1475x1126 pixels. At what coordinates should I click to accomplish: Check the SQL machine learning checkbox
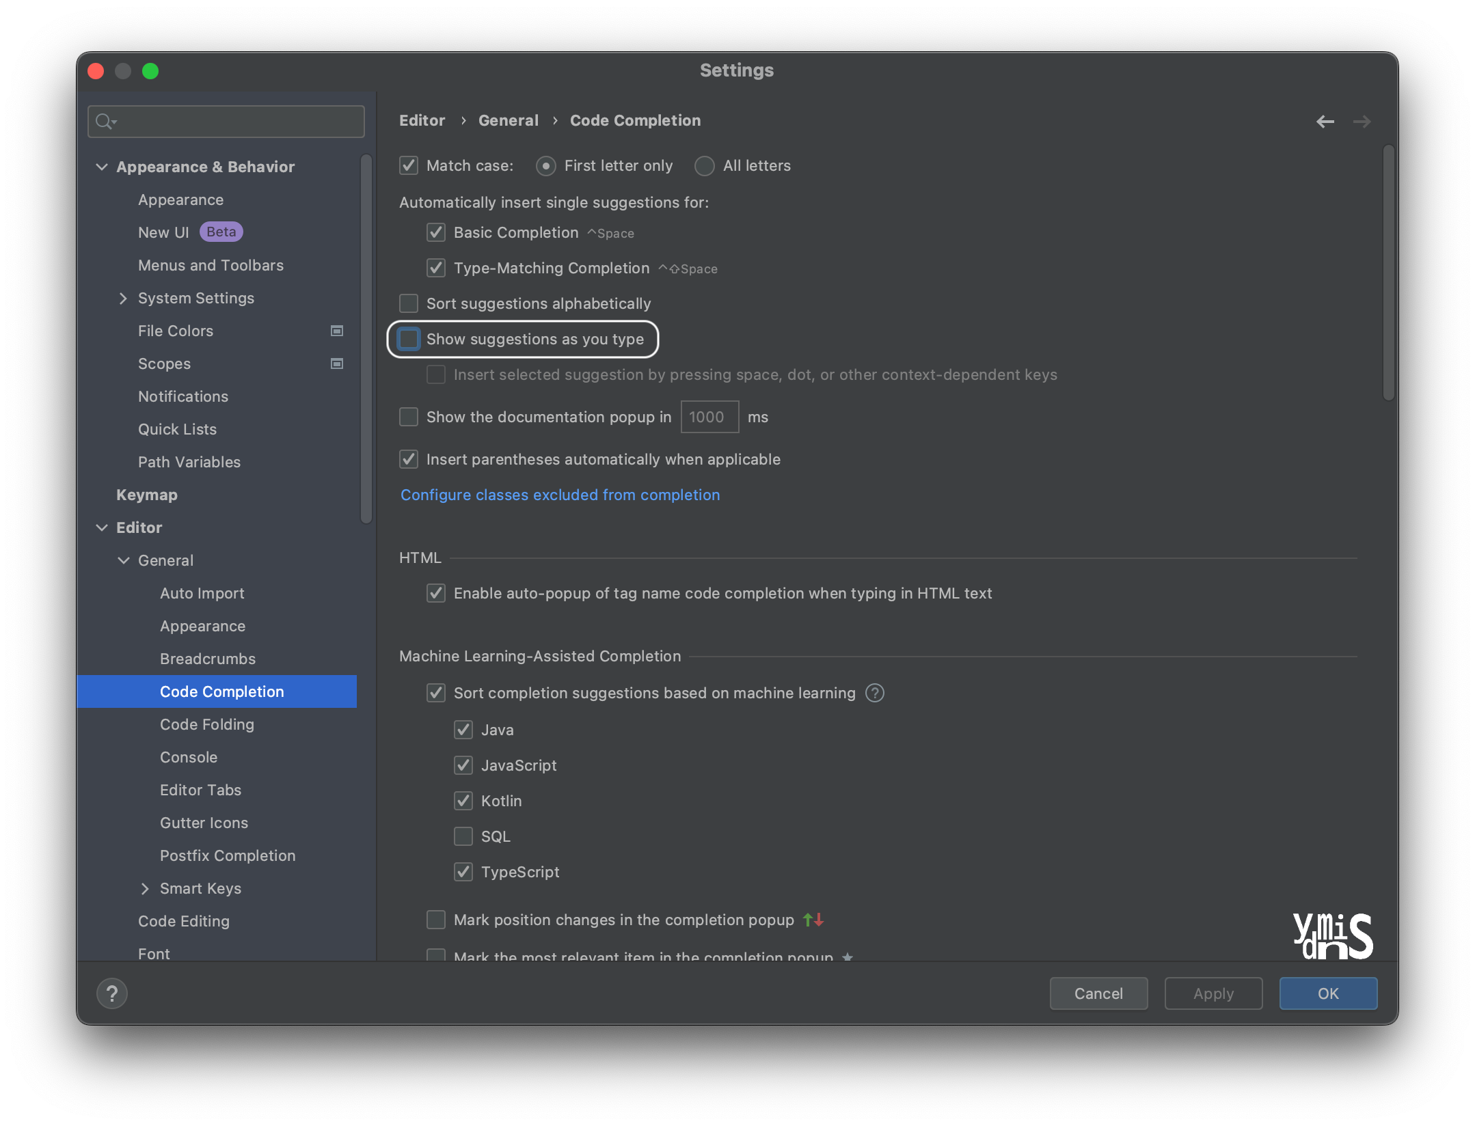click(x=463, y=836)
